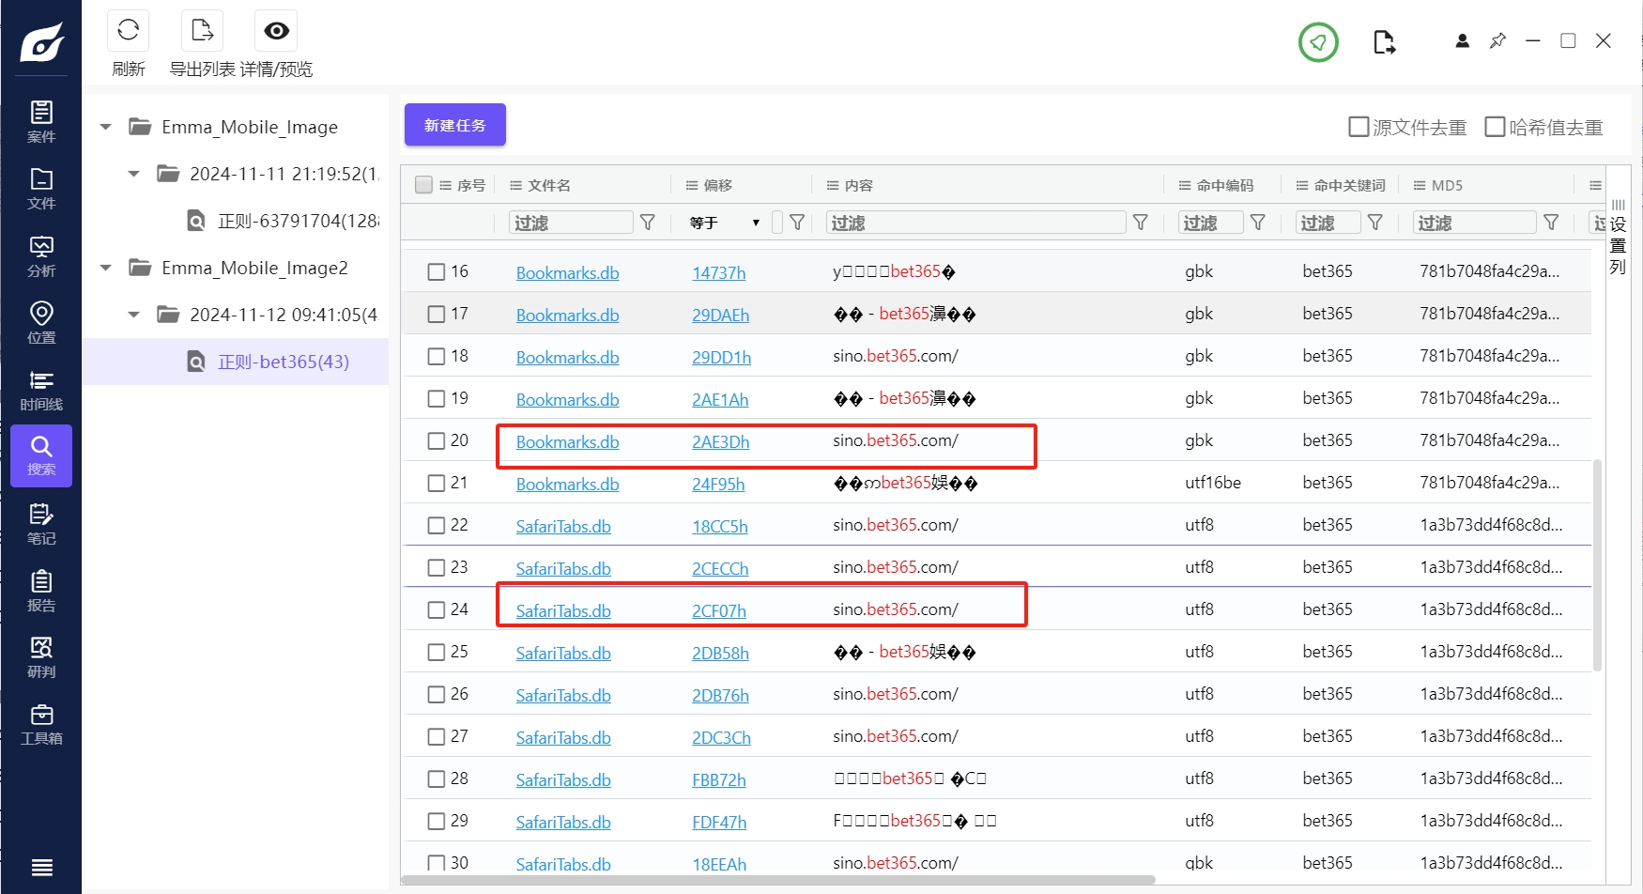Open the Case (案件) sidebar section
Screen dimensions: 1643x894
click(x=41, y=122)
